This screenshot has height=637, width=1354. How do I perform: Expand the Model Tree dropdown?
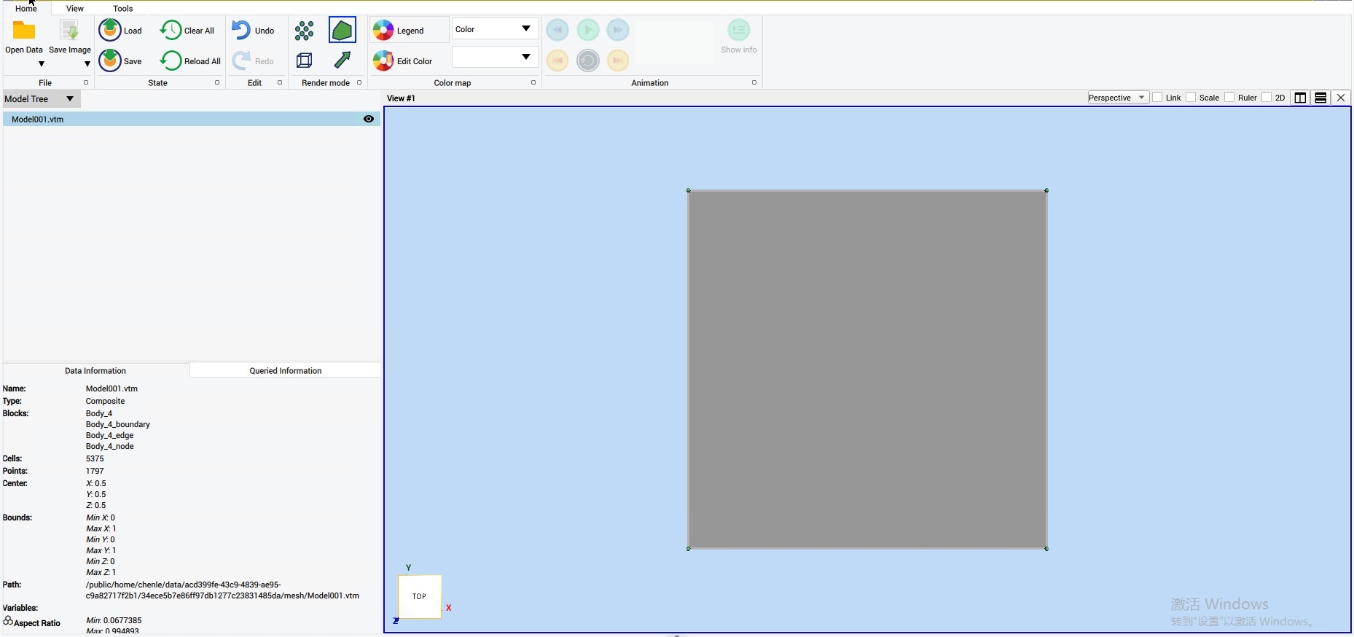click(41, 98)
